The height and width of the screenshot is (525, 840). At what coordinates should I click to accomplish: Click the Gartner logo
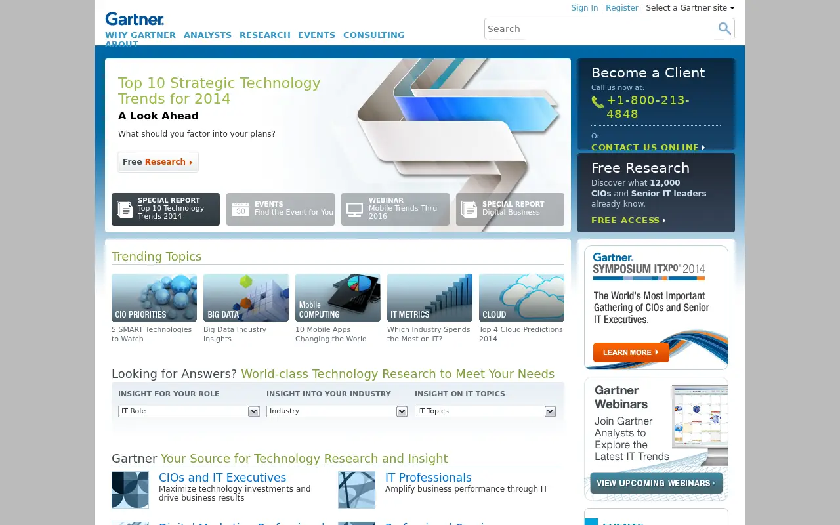[135, 19]
